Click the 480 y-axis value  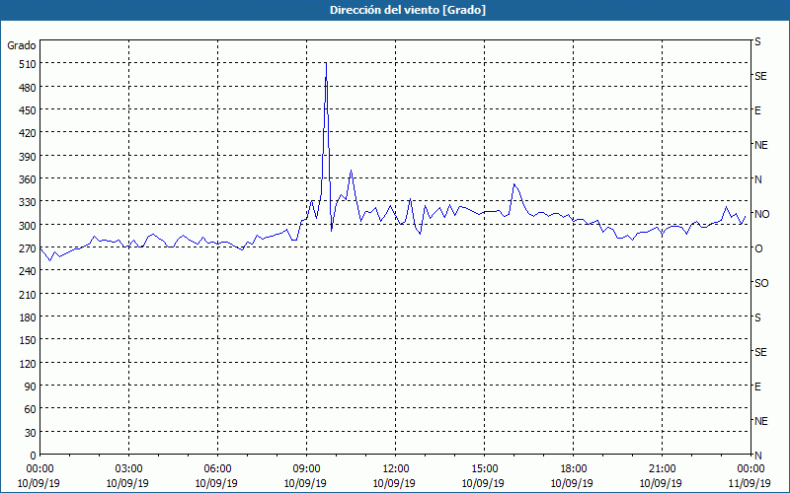(28, 88)
